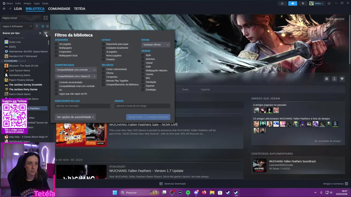Image resolution: width=351 pixels, height=197 pixels.
Task: Open File Explorer from the taskbar
Action: (212, 193)
